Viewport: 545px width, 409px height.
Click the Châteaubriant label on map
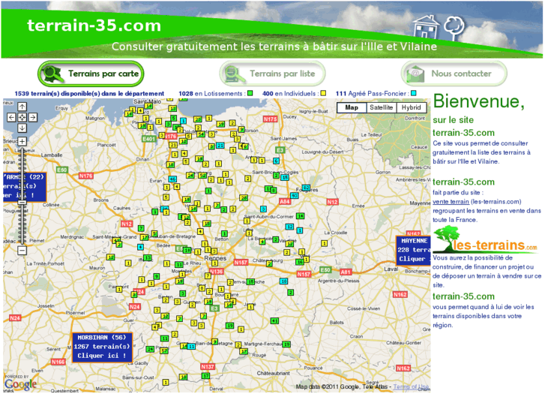(x=273, y=373)
